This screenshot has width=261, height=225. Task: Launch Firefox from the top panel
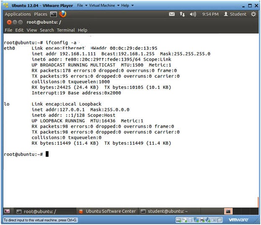click(63, 14)
